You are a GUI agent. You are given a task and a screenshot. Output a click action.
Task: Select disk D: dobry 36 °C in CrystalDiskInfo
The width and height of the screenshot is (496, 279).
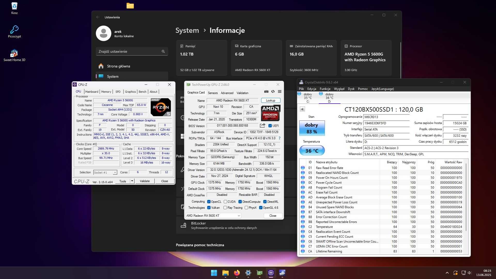pos(329,98)
